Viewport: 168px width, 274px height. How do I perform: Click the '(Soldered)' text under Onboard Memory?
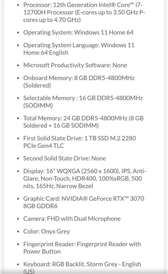point(37,85)
